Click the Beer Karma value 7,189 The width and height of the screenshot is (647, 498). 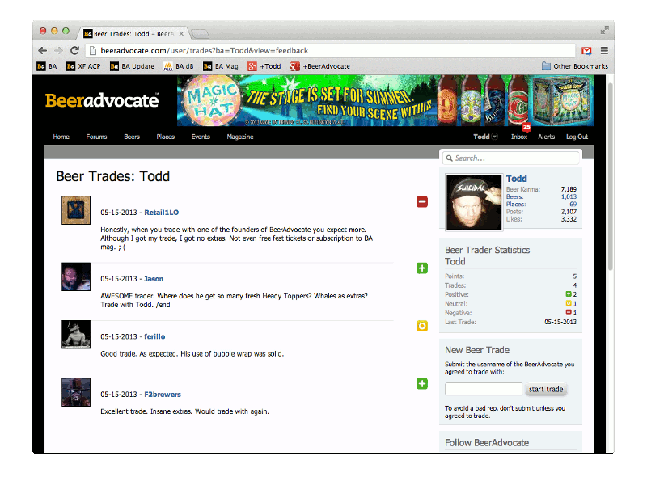(x=569, y=189)
